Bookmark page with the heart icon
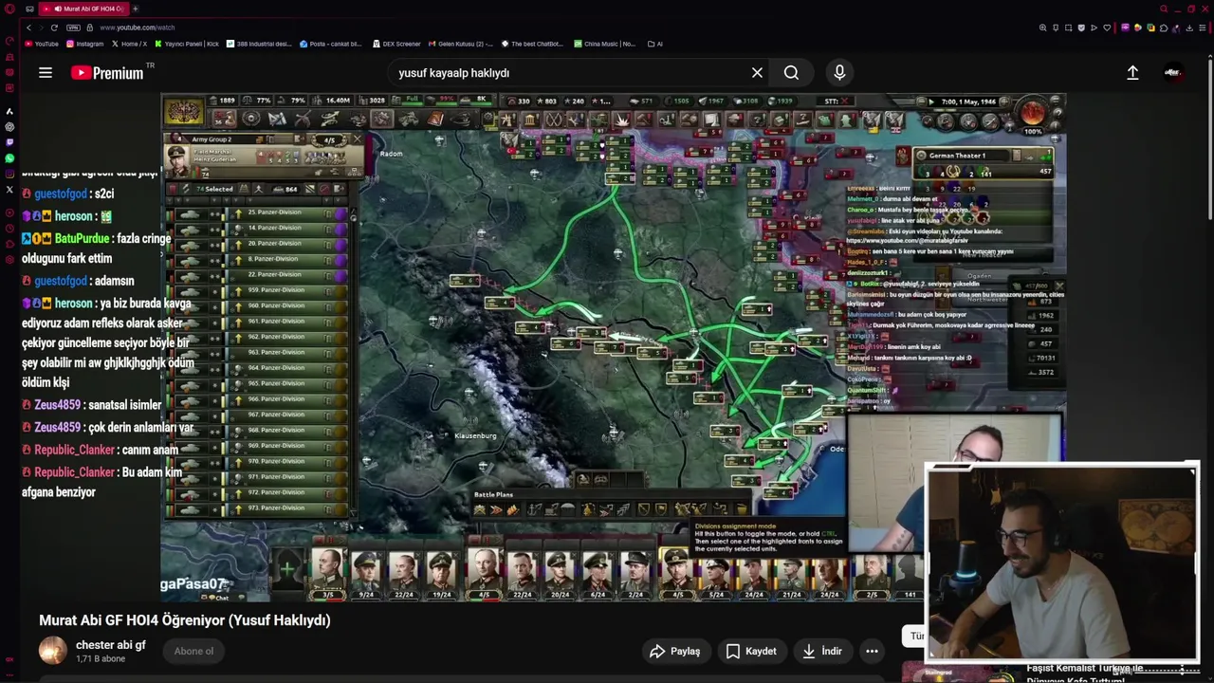 pyautogui.click(x=1107, y=28)
